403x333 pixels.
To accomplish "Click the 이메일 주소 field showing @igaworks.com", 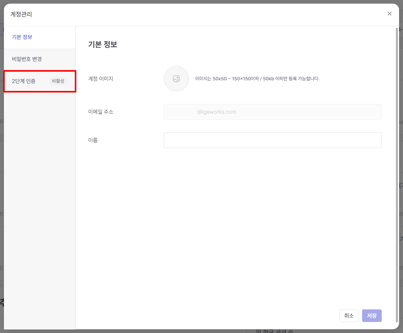I will [272, 112].
